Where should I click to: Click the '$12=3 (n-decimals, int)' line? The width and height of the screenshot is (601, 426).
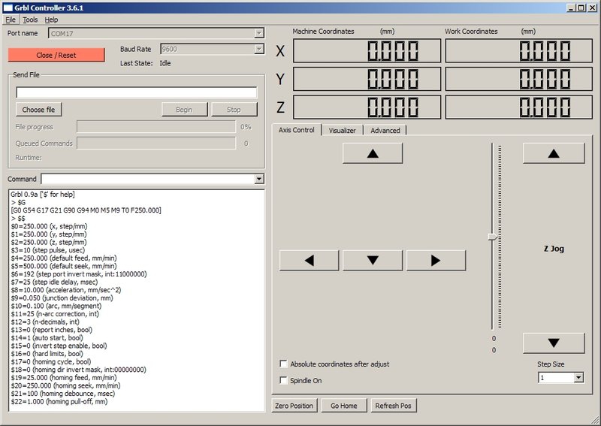pyautogui.click(x=45, y=322)
